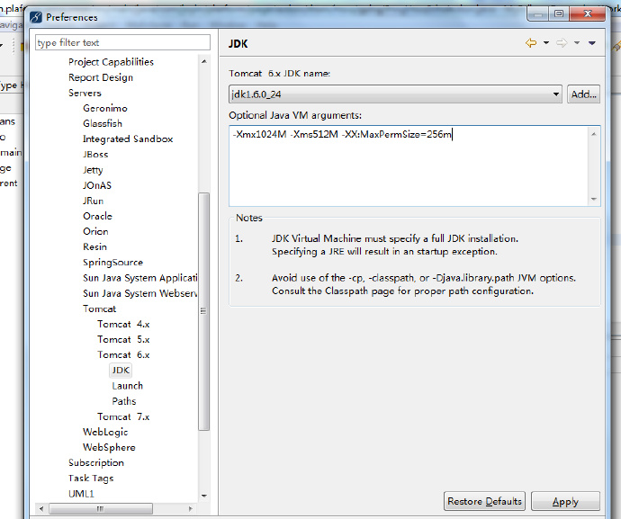Click inside the Java VM arguments field
This screenshot has width=621, height=519.
click(409, 166)
